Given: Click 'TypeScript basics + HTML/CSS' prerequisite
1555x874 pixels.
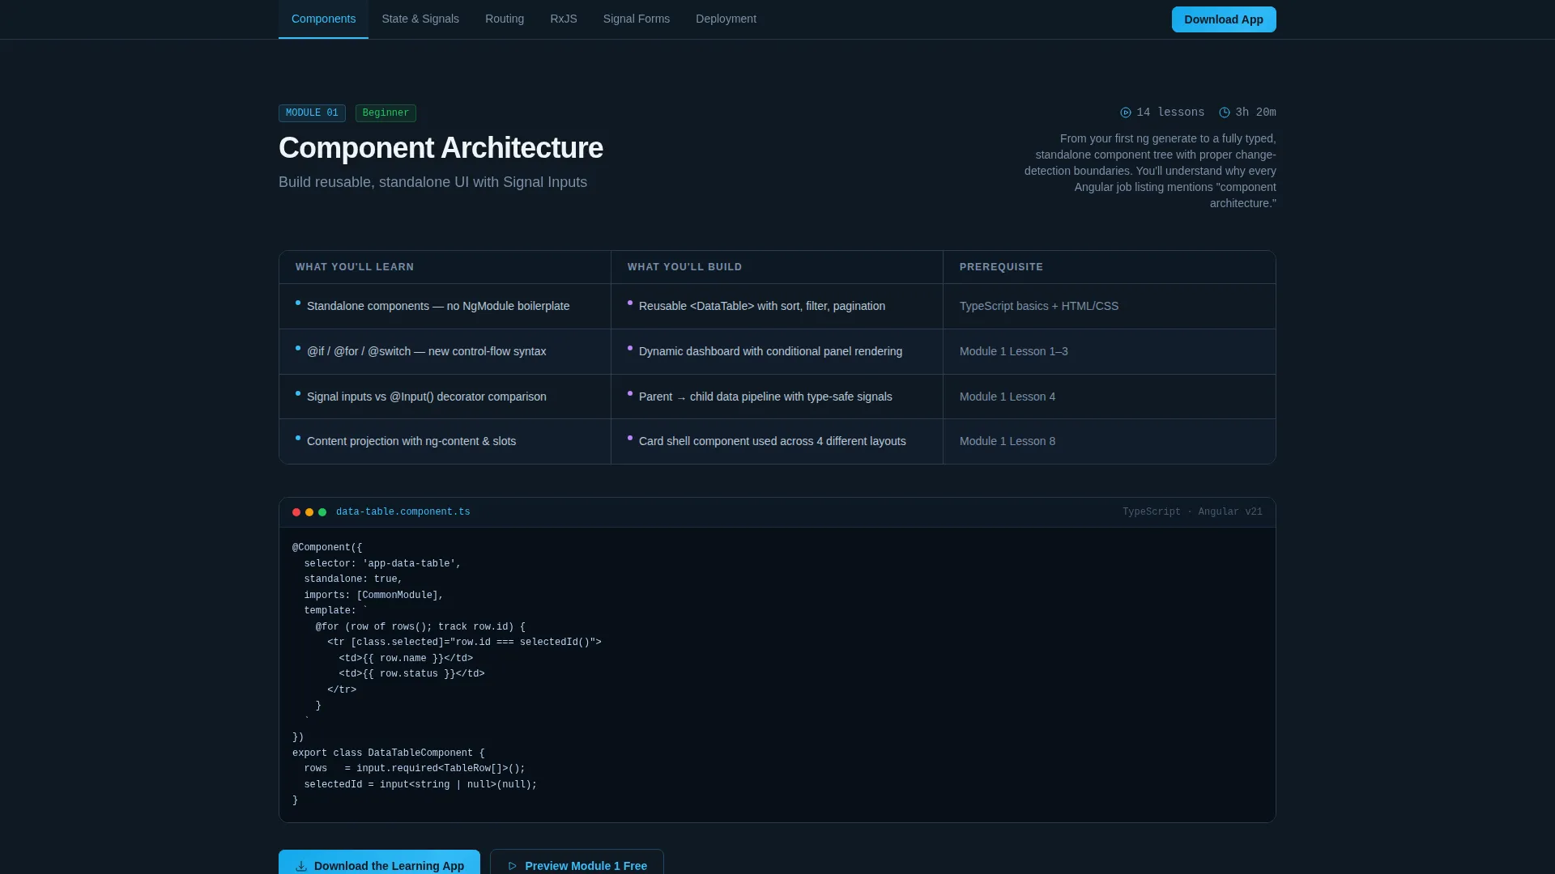Looking at the screenshot, I should 1039,306.
